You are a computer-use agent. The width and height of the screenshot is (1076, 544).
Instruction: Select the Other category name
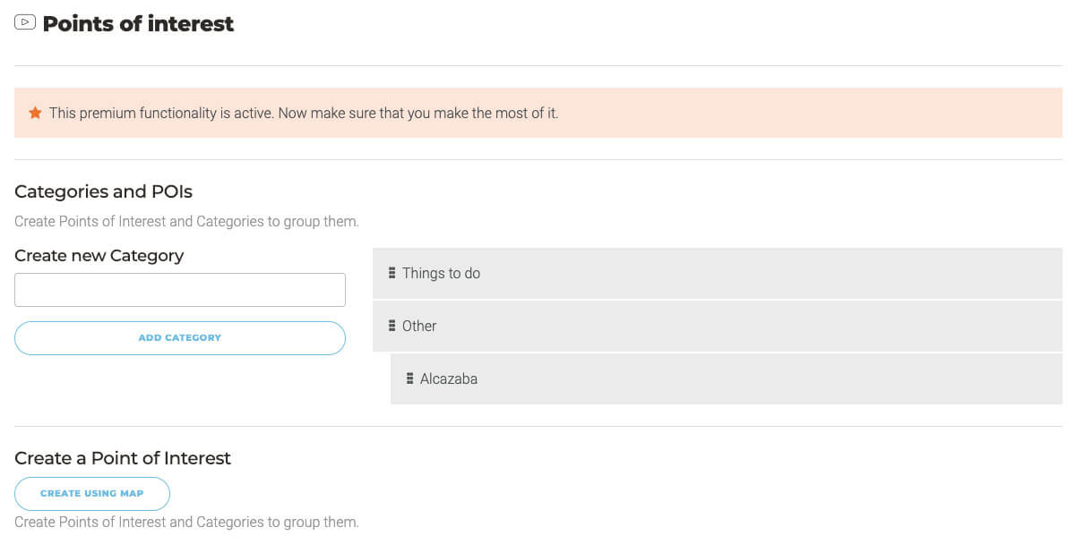tap(419, 327)
